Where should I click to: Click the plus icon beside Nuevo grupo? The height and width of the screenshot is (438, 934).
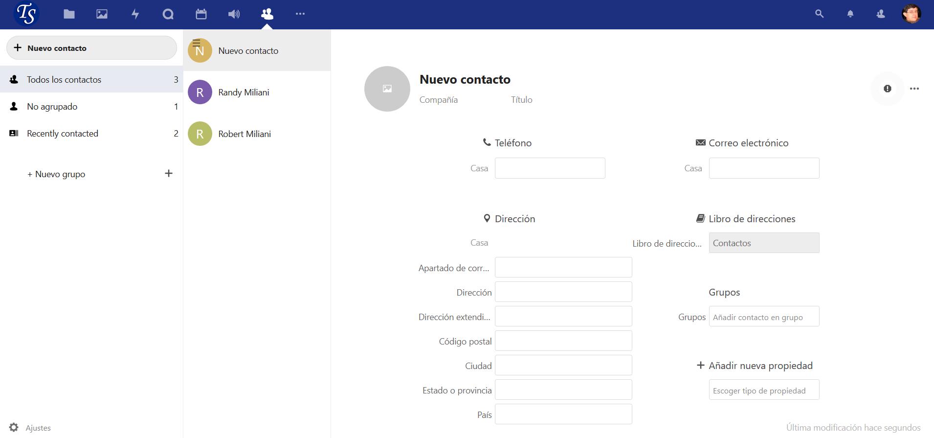169,174
